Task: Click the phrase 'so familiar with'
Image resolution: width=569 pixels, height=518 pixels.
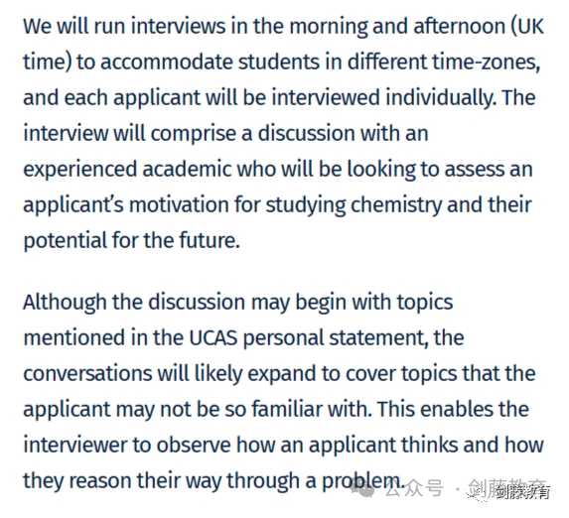Action: coord(298,409)
